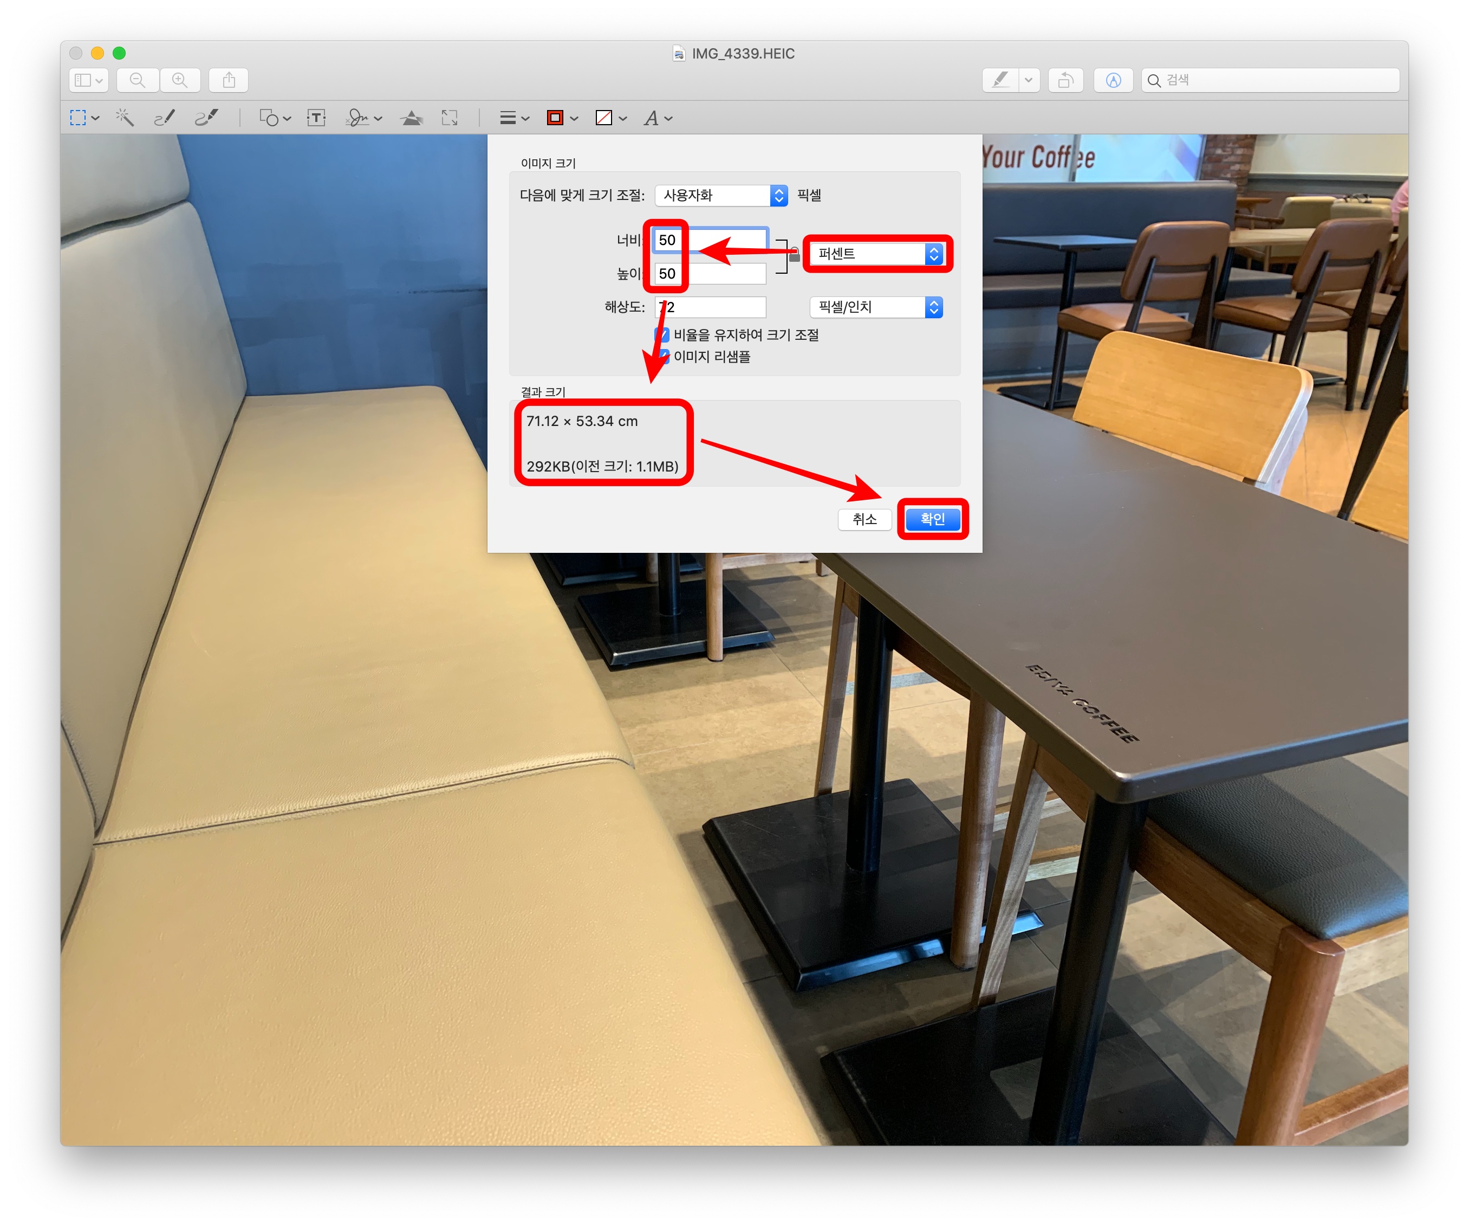Screen dimensions: 1469x1226
Task: Toggle the proportional scaling checkbox
Action: [662, 335]
